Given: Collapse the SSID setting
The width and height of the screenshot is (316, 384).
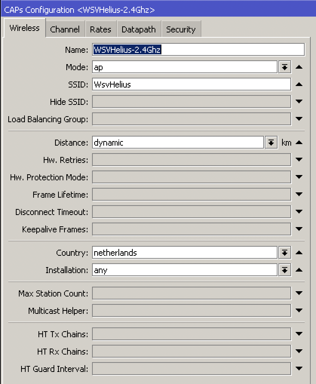Looking at the screenshot, I should [299, 84].
